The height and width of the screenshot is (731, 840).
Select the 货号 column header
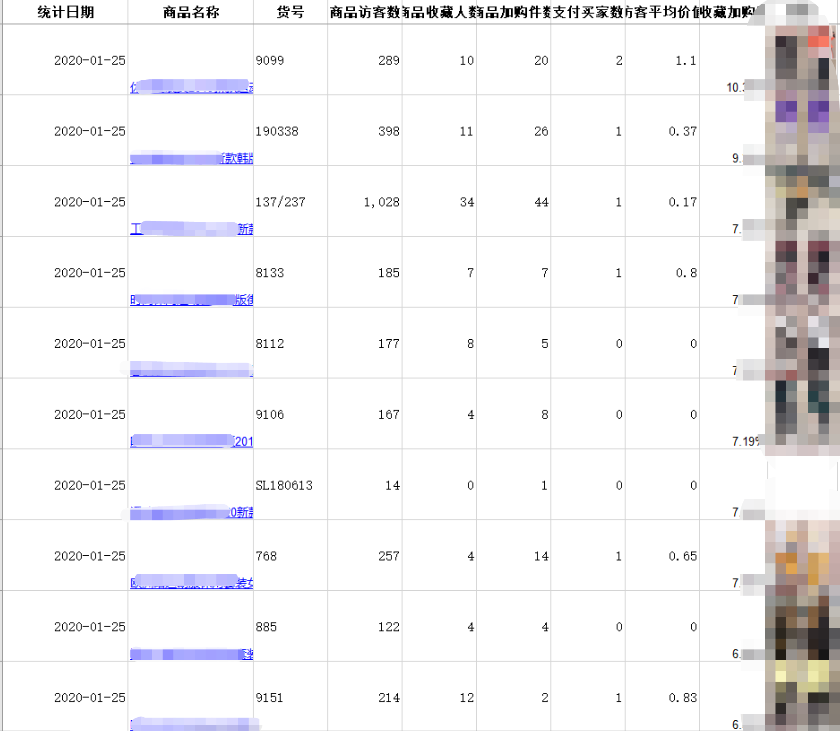pyautogui.click(x=290, y=12)
